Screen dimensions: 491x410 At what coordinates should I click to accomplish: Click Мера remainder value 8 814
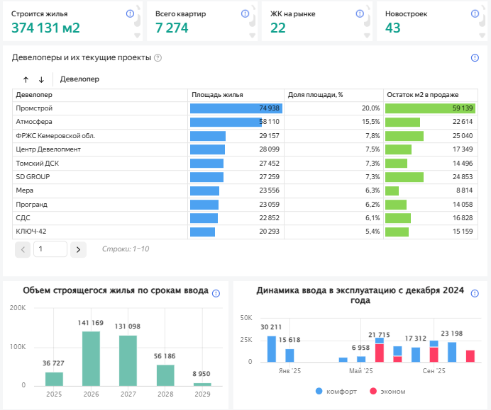pyautogui.click(x=464, y=190)
